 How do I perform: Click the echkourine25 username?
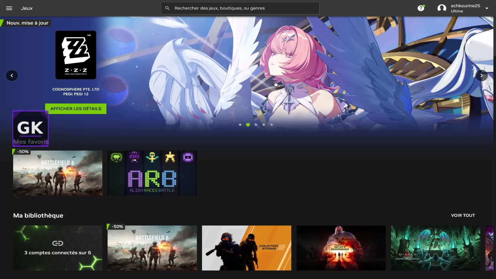(466, 6)
